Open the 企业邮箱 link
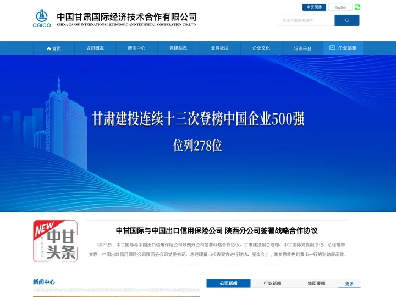This screenshot has height=297, width=396. [343, 48]
